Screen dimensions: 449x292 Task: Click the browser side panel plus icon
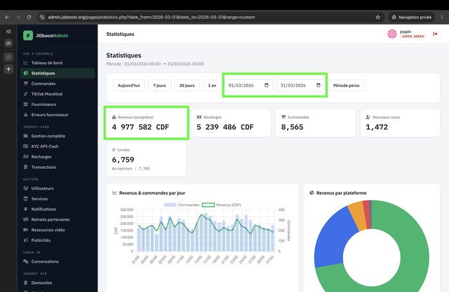pos(8,69)
